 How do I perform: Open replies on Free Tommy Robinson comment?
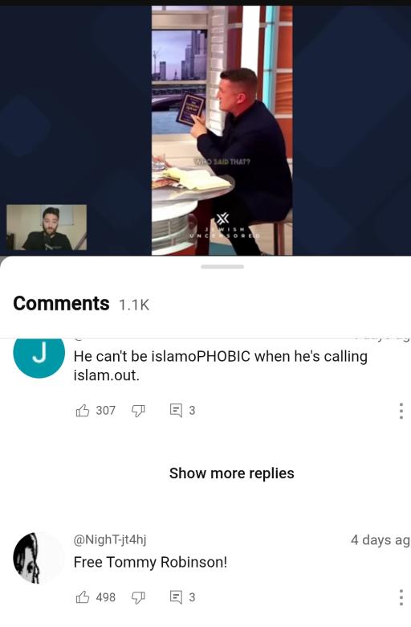(x=176, y=597)
